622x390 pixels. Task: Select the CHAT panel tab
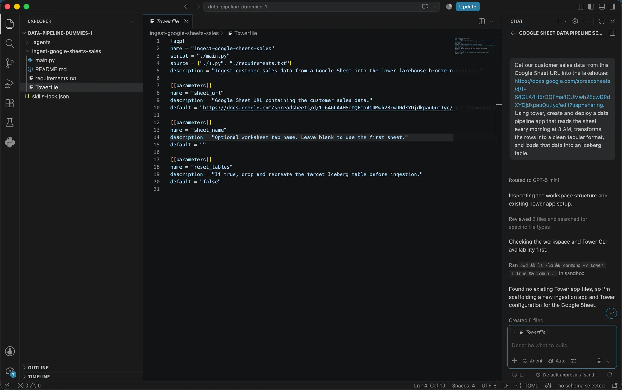pyautogui.click(x=516, y=21)
